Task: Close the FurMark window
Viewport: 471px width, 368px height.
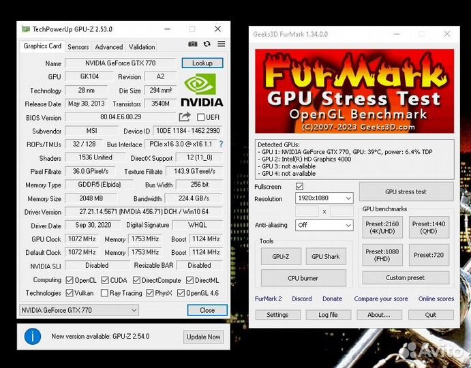Action: point(447,34)
